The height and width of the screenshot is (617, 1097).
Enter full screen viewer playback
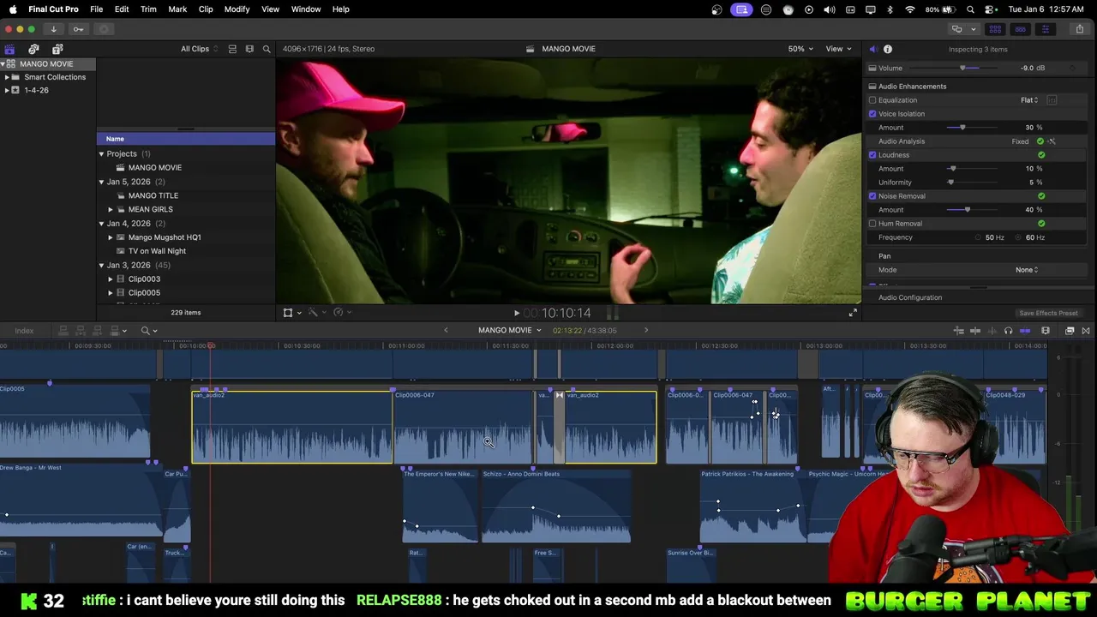click(853, 313)
